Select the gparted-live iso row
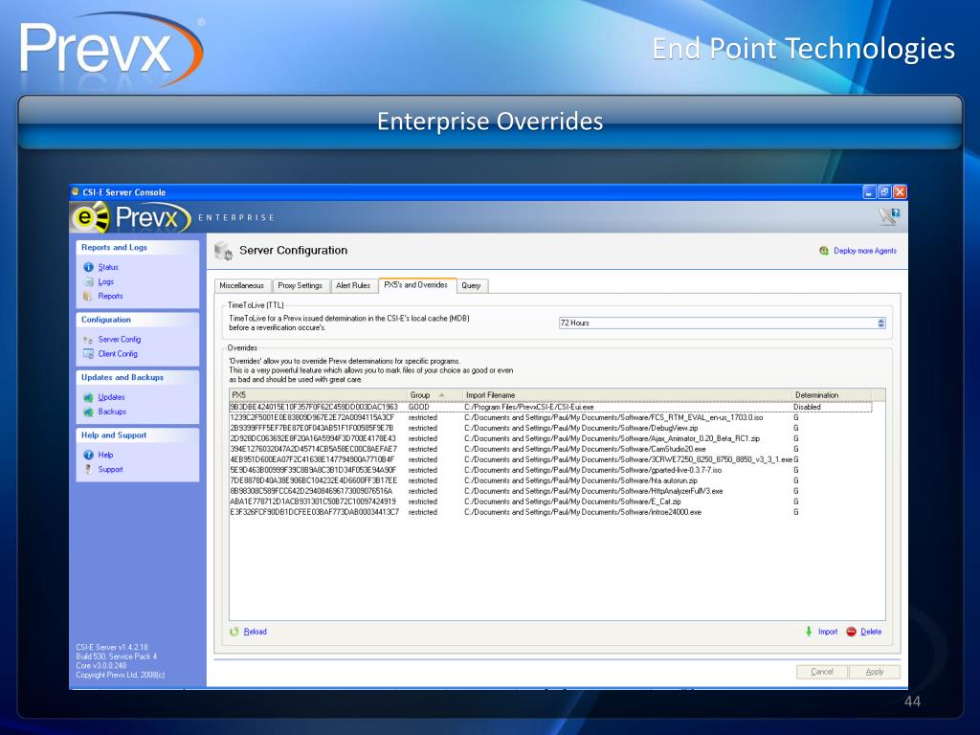 tap(550, 470)
